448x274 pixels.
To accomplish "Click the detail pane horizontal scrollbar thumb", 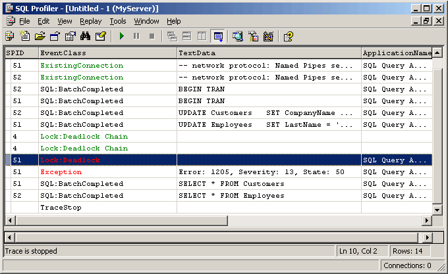I will [x=217, y=238].
